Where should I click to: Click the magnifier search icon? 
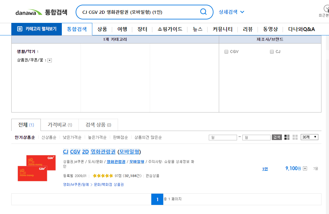click(203, 12)
